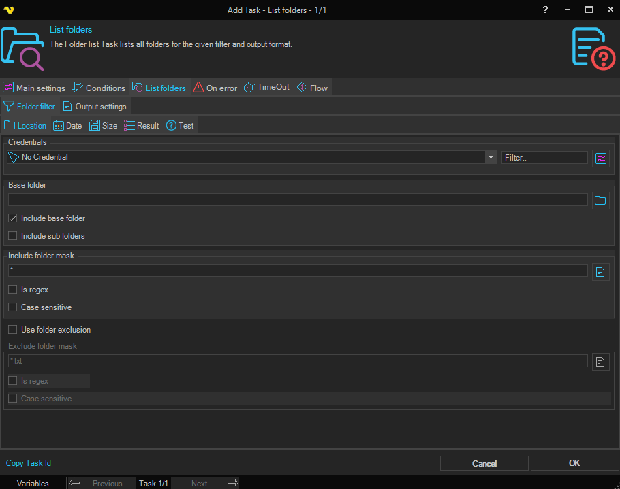Open the Variables panel button
620x489 pixels.
33,483
